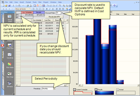Click the Print toolbar icon
Screen dimensions: 140x96
28,6
